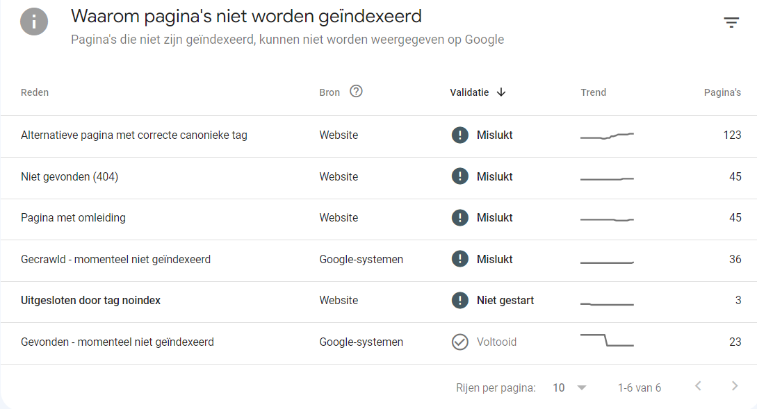Open the Rijen per pagina dropdown

pos(570,387)
